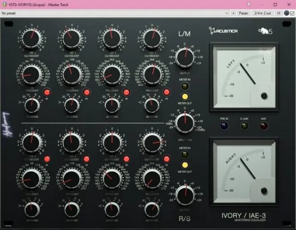Screen dimensions: 296x230
Task: Toggle L/M METER OUT yellow lamp
Action: click(185, 96)
